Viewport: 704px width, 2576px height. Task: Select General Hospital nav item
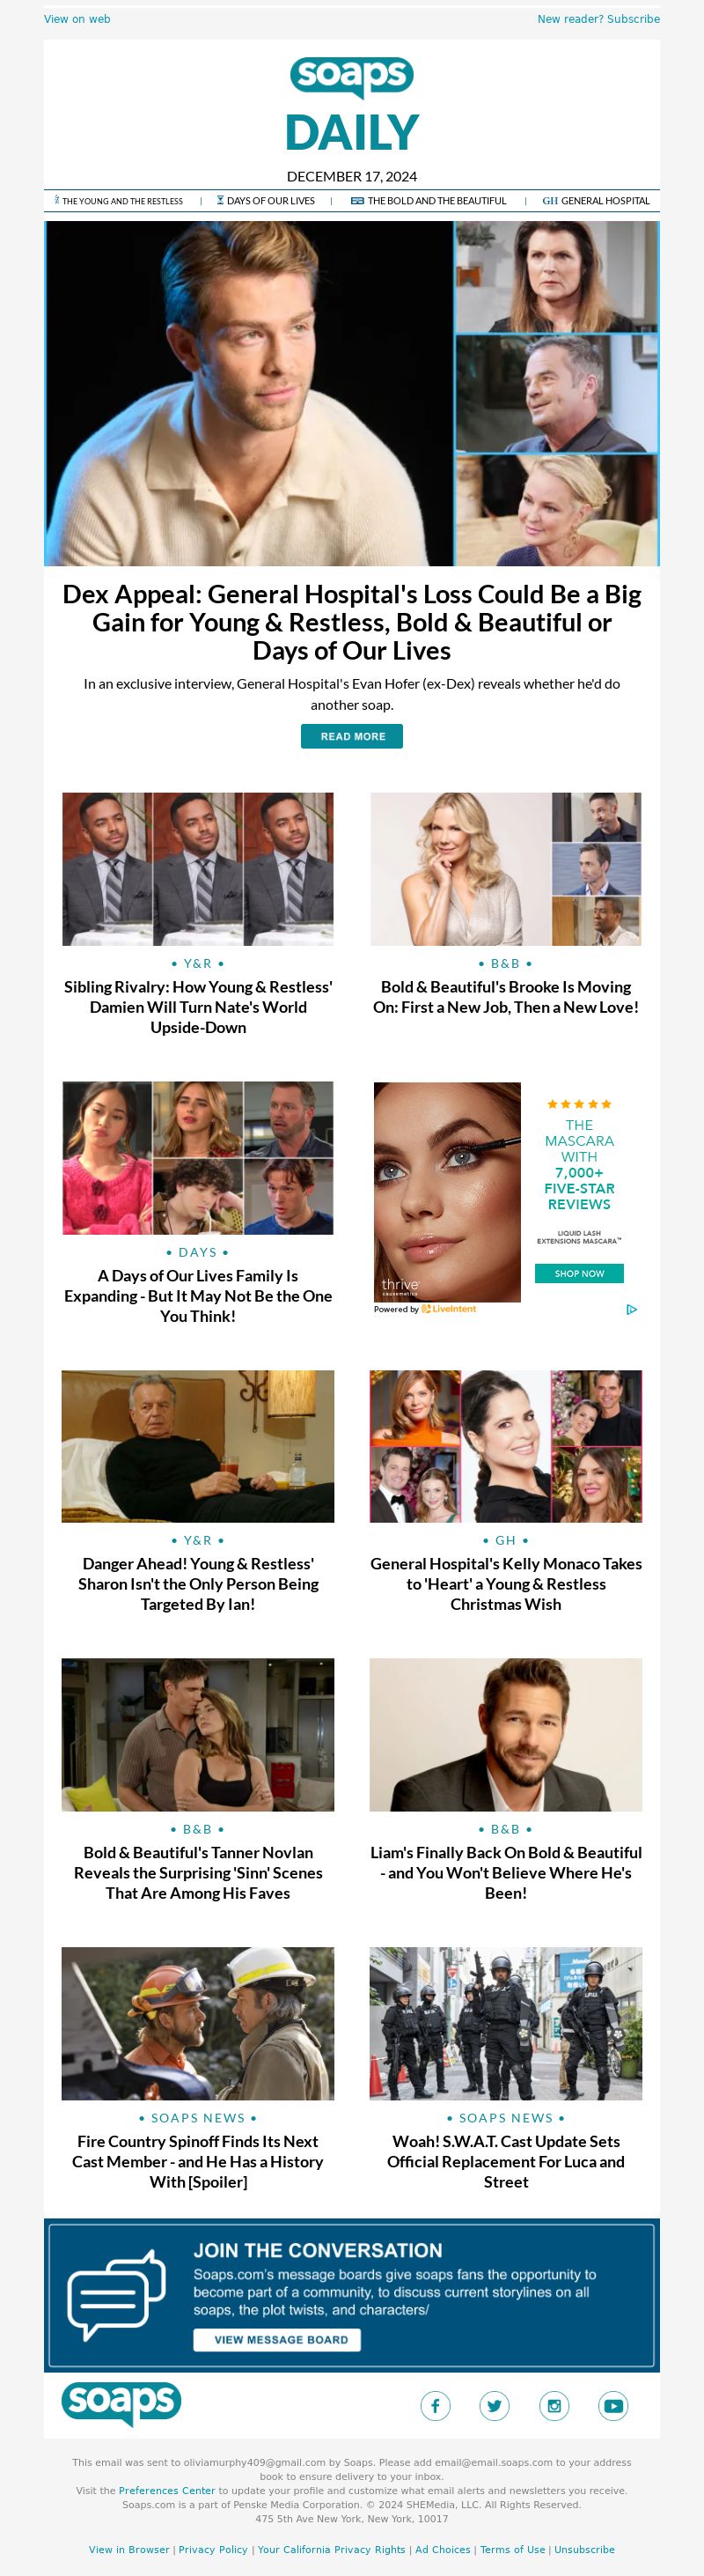pos(596,201)
